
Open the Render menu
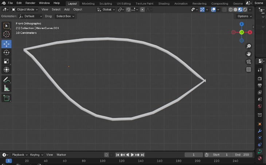[30, 3]
